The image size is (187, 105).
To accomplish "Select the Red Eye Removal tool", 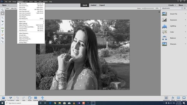I will [x=3, y=21].
